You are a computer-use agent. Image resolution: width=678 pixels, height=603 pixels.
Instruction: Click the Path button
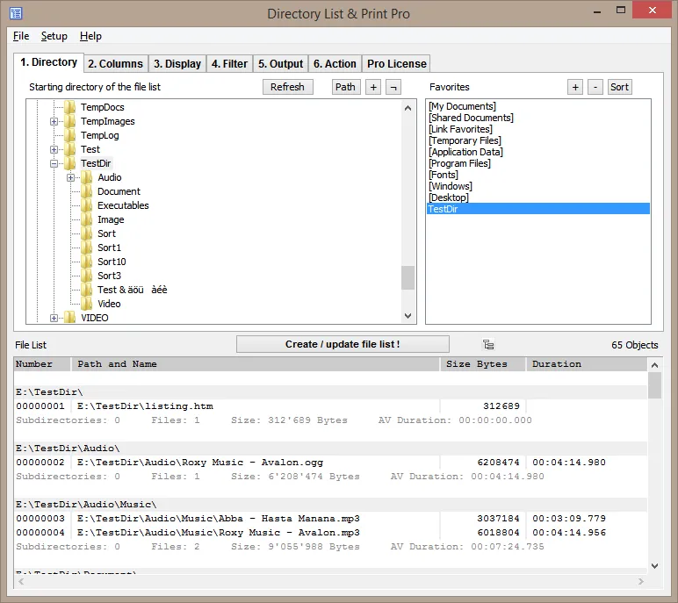(345, 87)
